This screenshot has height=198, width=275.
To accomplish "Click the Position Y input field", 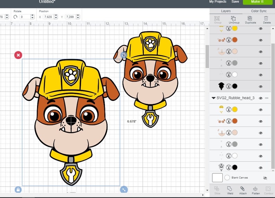I will pos(70,17).
